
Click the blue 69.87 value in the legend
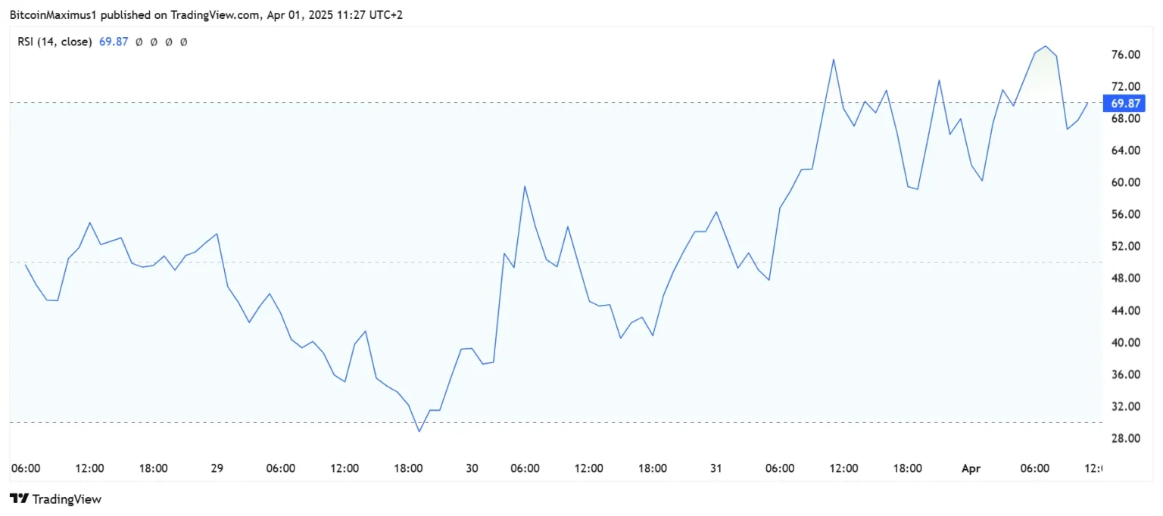point(114,42)
